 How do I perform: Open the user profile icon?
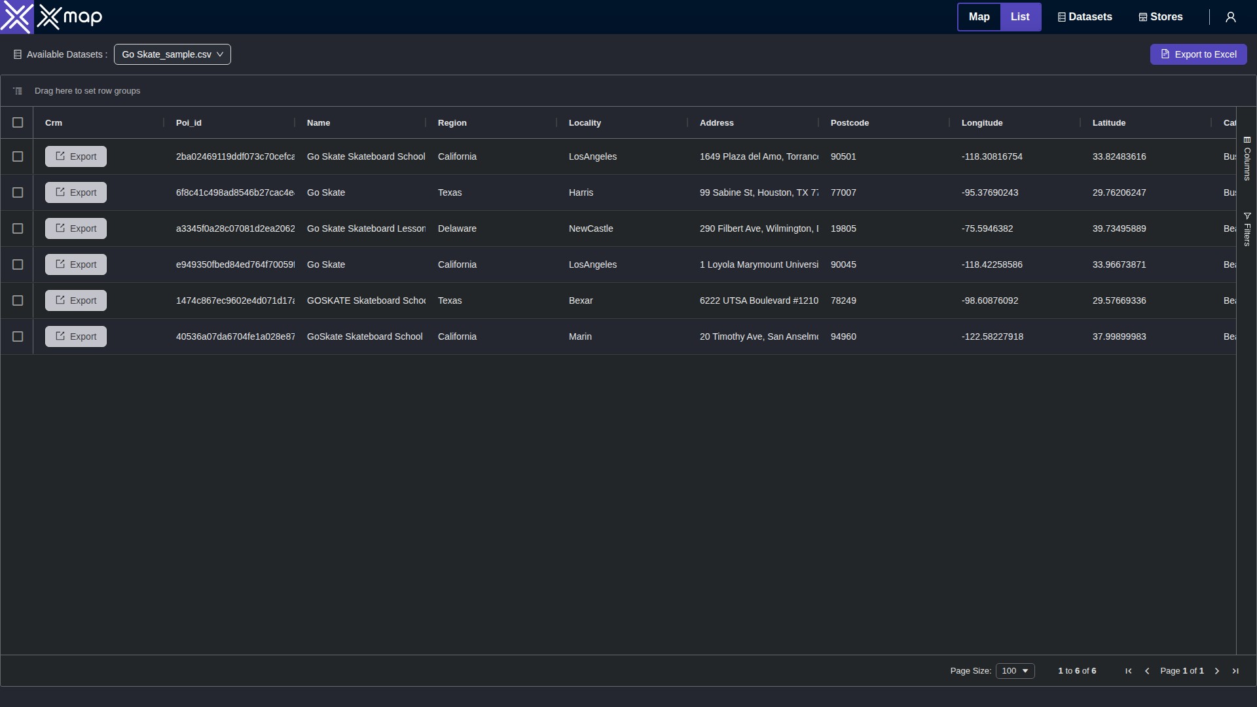1231,17
